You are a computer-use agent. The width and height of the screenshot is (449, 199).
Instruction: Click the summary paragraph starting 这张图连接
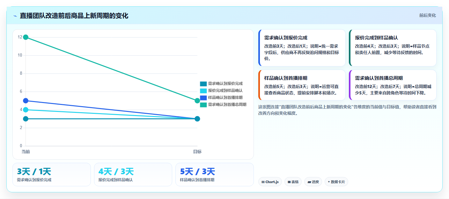point(347,110)
